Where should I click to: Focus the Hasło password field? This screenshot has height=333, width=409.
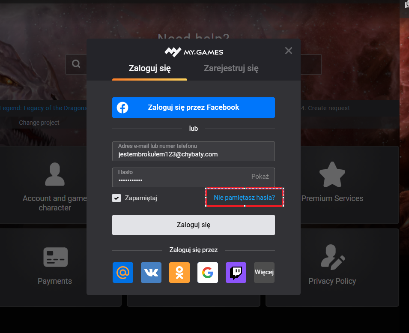(x=194, y=177)
